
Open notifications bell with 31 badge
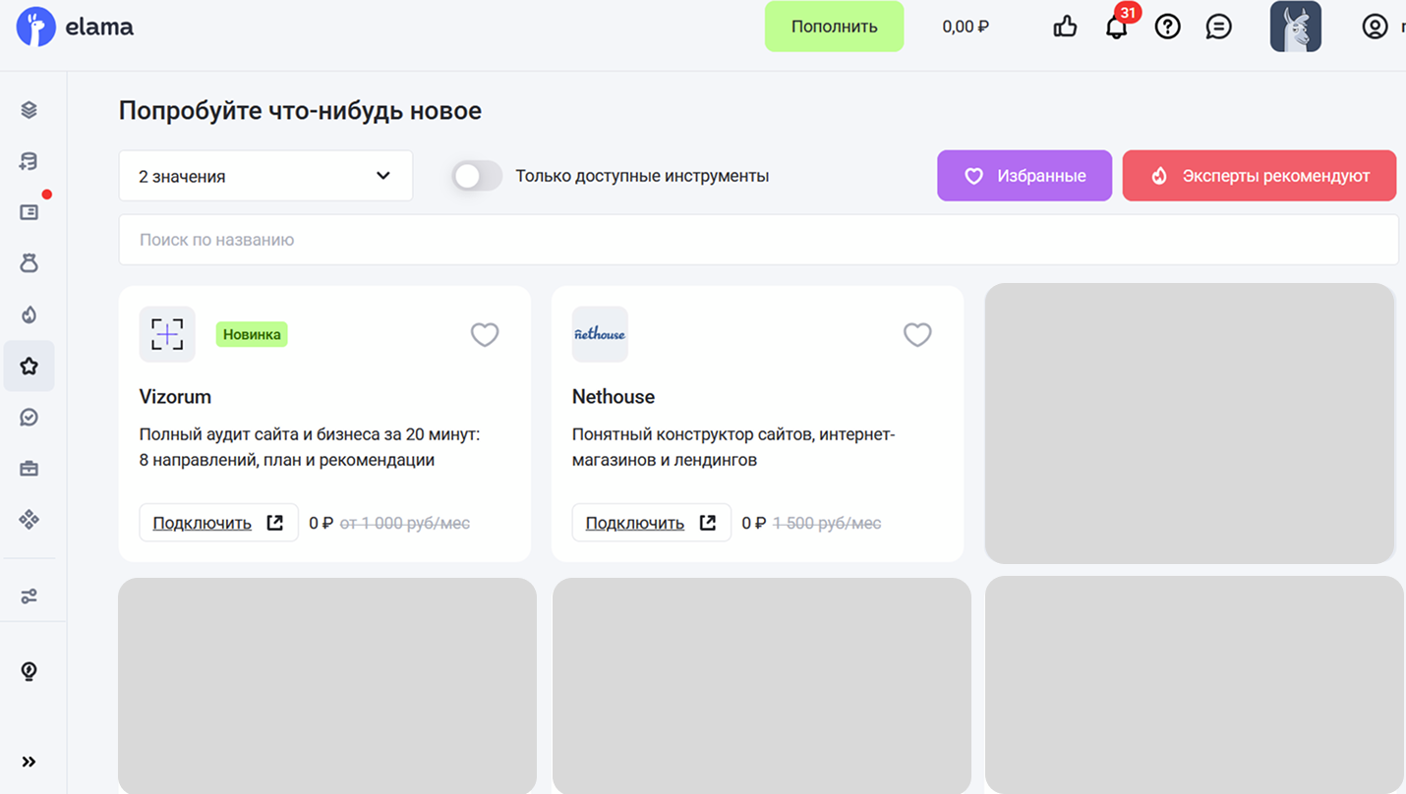(1117, 27)
